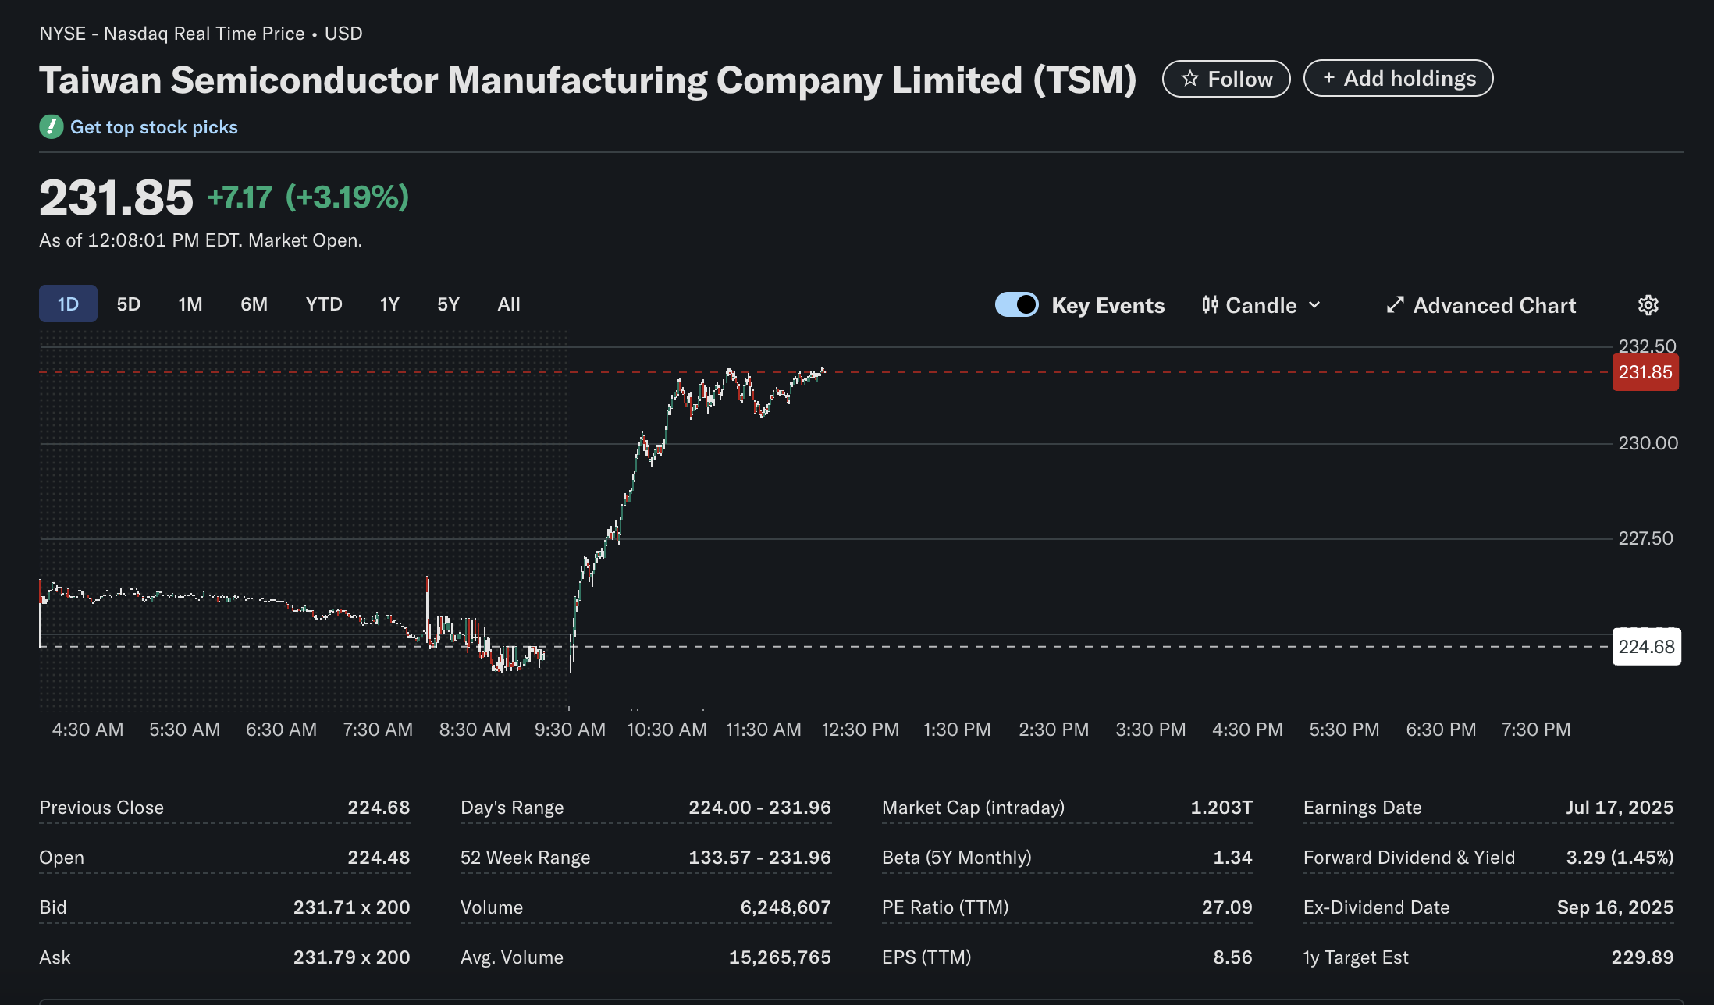1714x1005 pixels.
Task: Switch to the 1M range tab
Action: tap(190, 304)
